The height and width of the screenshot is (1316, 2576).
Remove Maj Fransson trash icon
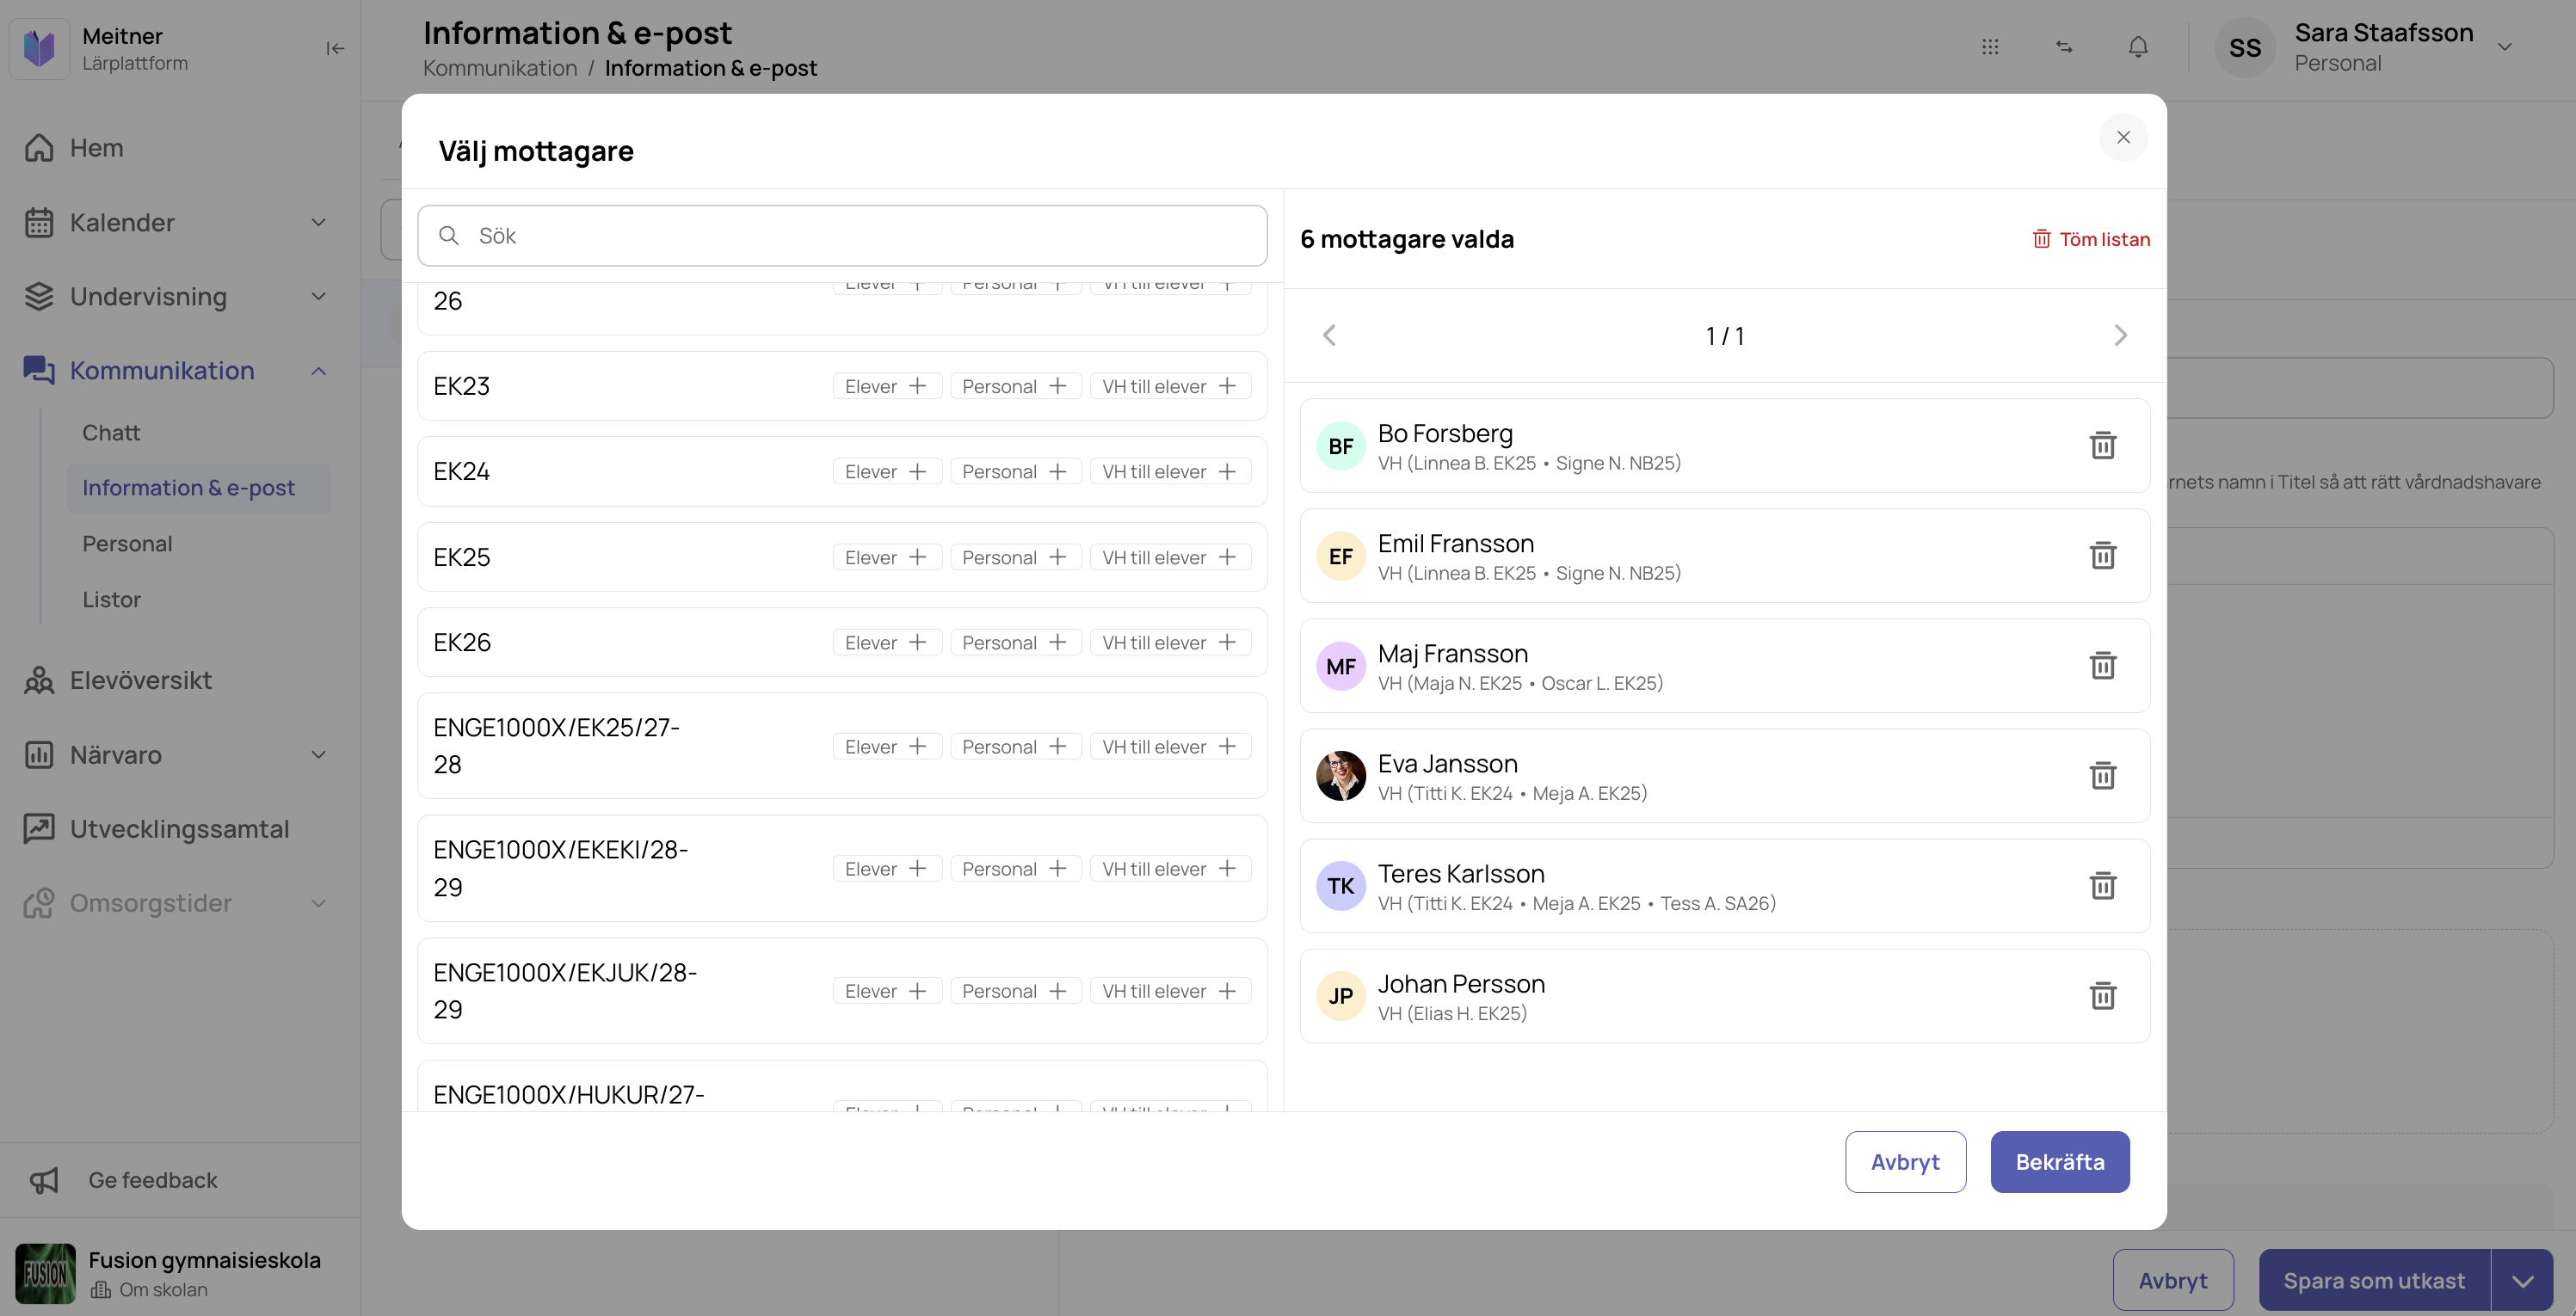[2102, 665]
